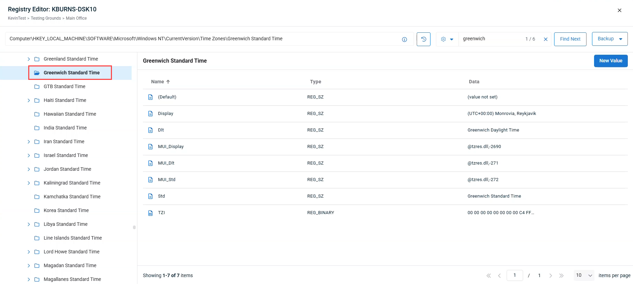Image resolution: width=633 pixels, height=284 pixels.
Task: Jump to the first page arrow
Action: [x=488, y=275]
